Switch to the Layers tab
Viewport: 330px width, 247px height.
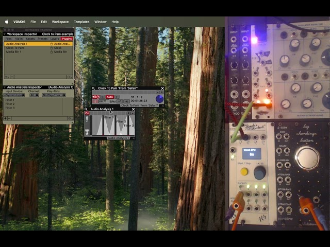click(x=55, y=39)
